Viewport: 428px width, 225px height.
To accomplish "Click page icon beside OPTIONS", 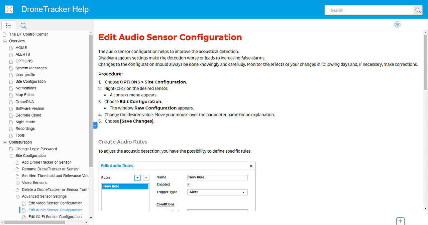I will pos(11,61).
